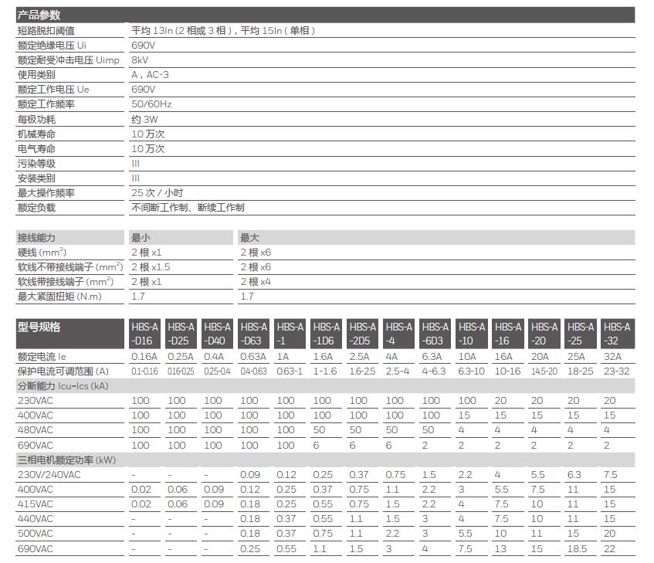The height and width of the screenshot is (563, 654).
Task: Click the HBS-A-32 model column header
Action: [617, 334]
